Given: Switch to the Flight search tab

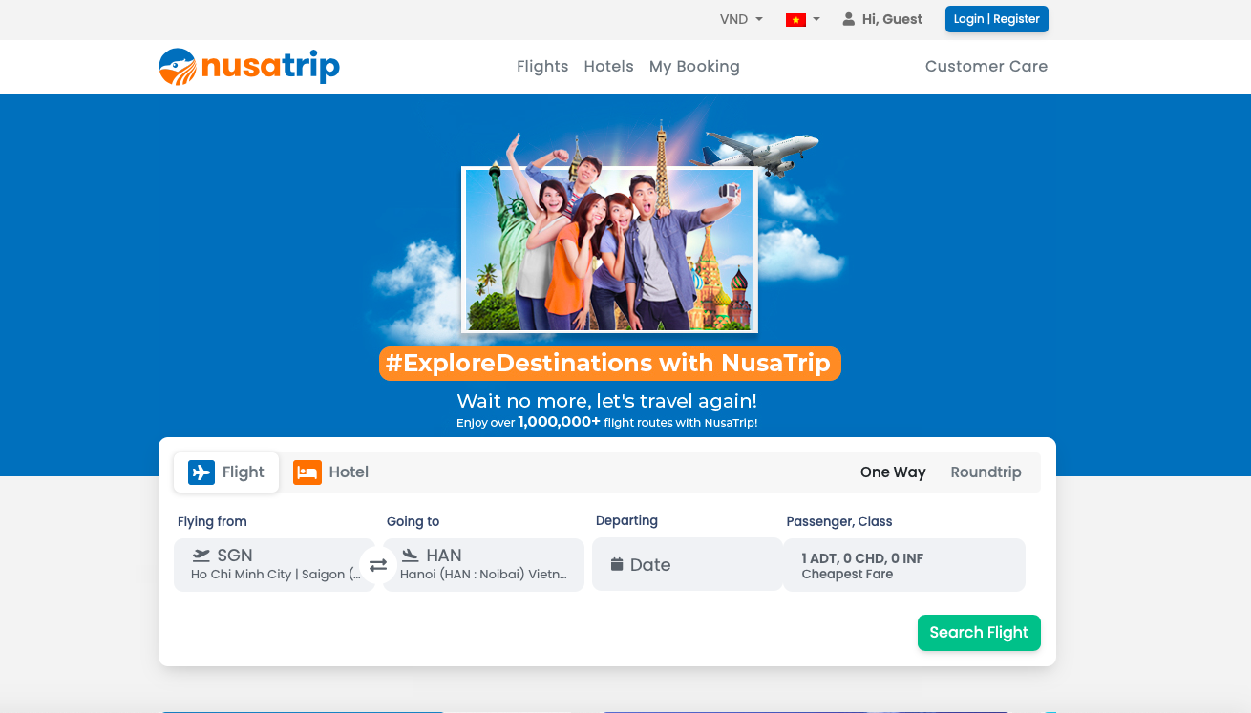Looking at the screenshot, I should click(226, 472).
